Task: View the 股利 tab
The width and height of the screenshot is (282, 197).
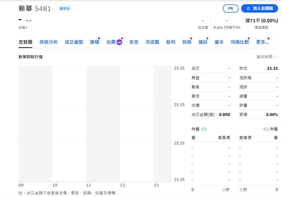Action: [171, 42]
